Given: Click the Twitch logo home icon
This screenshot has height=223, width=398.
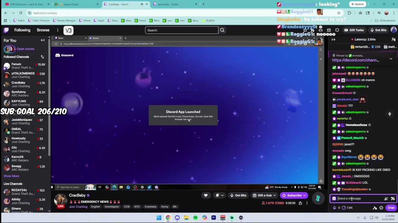Looking at the screenshot, I should (x=6, y=30).
